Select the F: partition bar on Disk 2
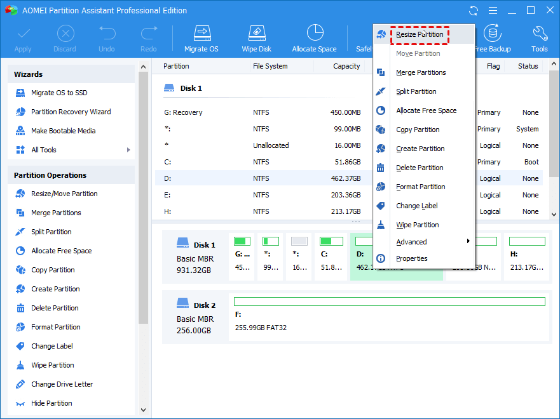The width and height of the screenshot is (560, 419). coord(389,302)
